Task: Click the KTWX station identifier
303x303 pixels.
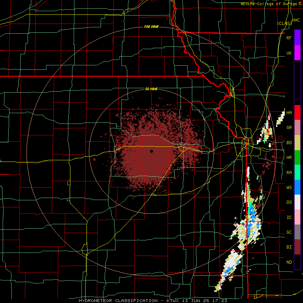Action: click(x=173, y=301)
